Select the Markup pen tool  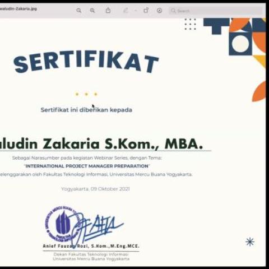coord(126,11)
